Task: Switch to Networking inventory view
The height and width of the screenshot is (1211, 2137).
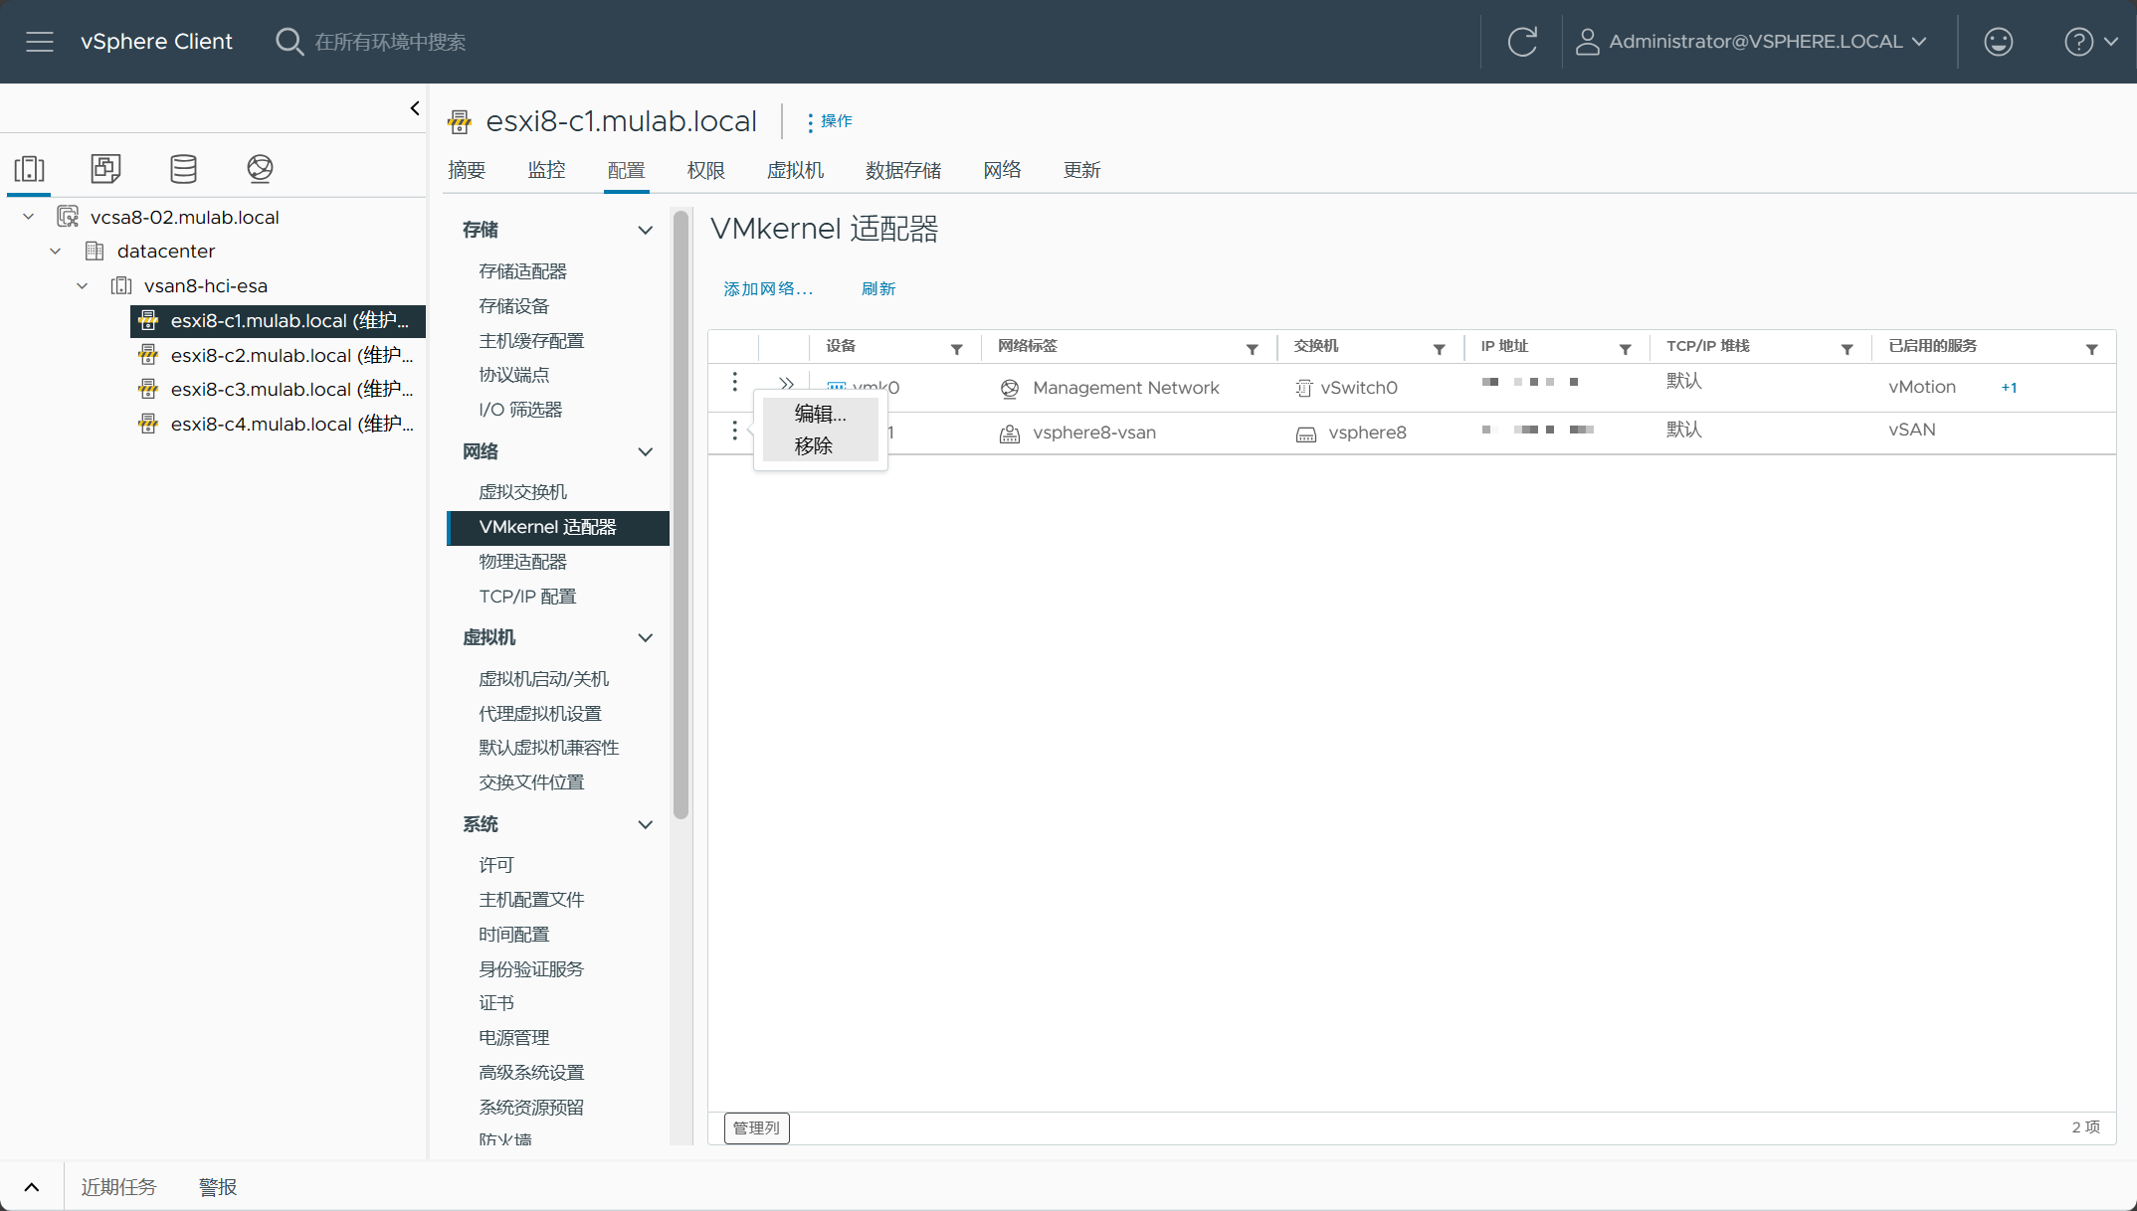Action: [x=260, y=169]
